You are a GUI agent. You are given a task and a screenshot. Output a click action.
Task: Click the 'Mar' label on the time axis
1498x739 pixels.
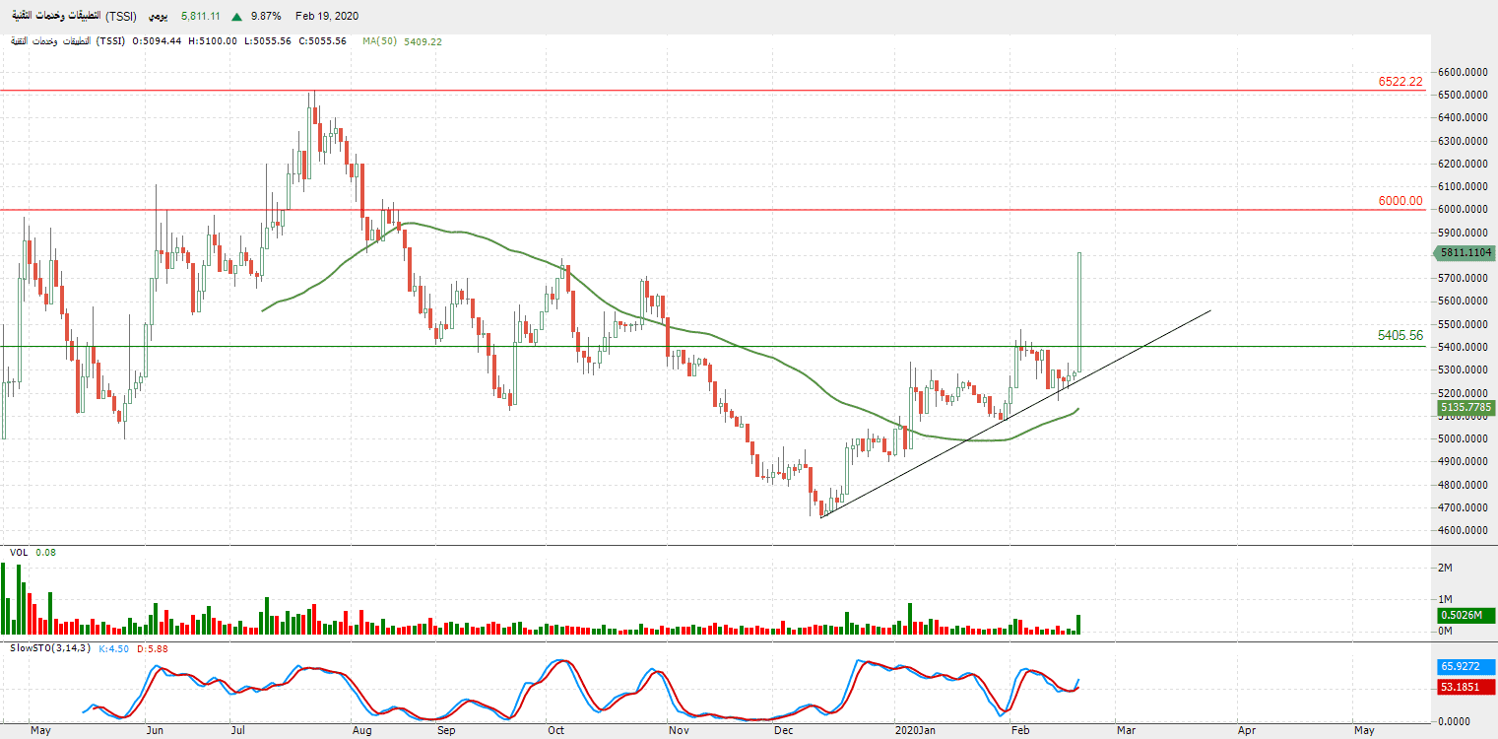[x=1126, y=731]
